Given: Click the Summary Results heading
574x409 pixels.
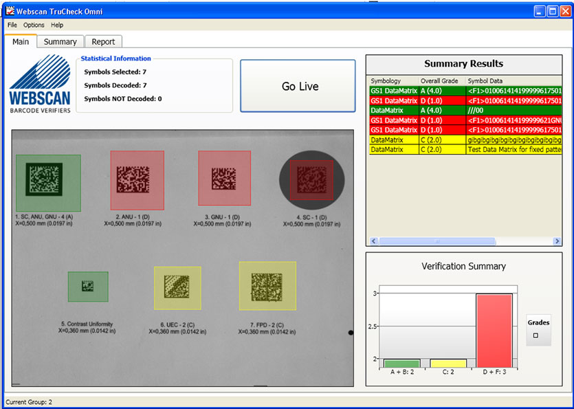Looking at the screenshot, I should [463, 64].
